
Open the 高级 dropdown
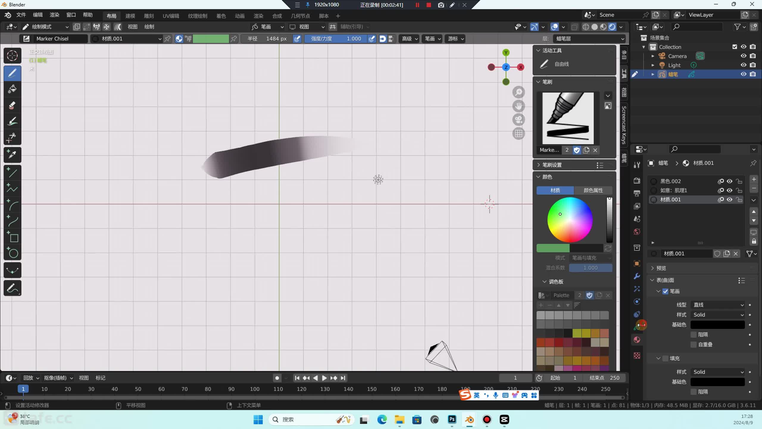click(410, 39)
